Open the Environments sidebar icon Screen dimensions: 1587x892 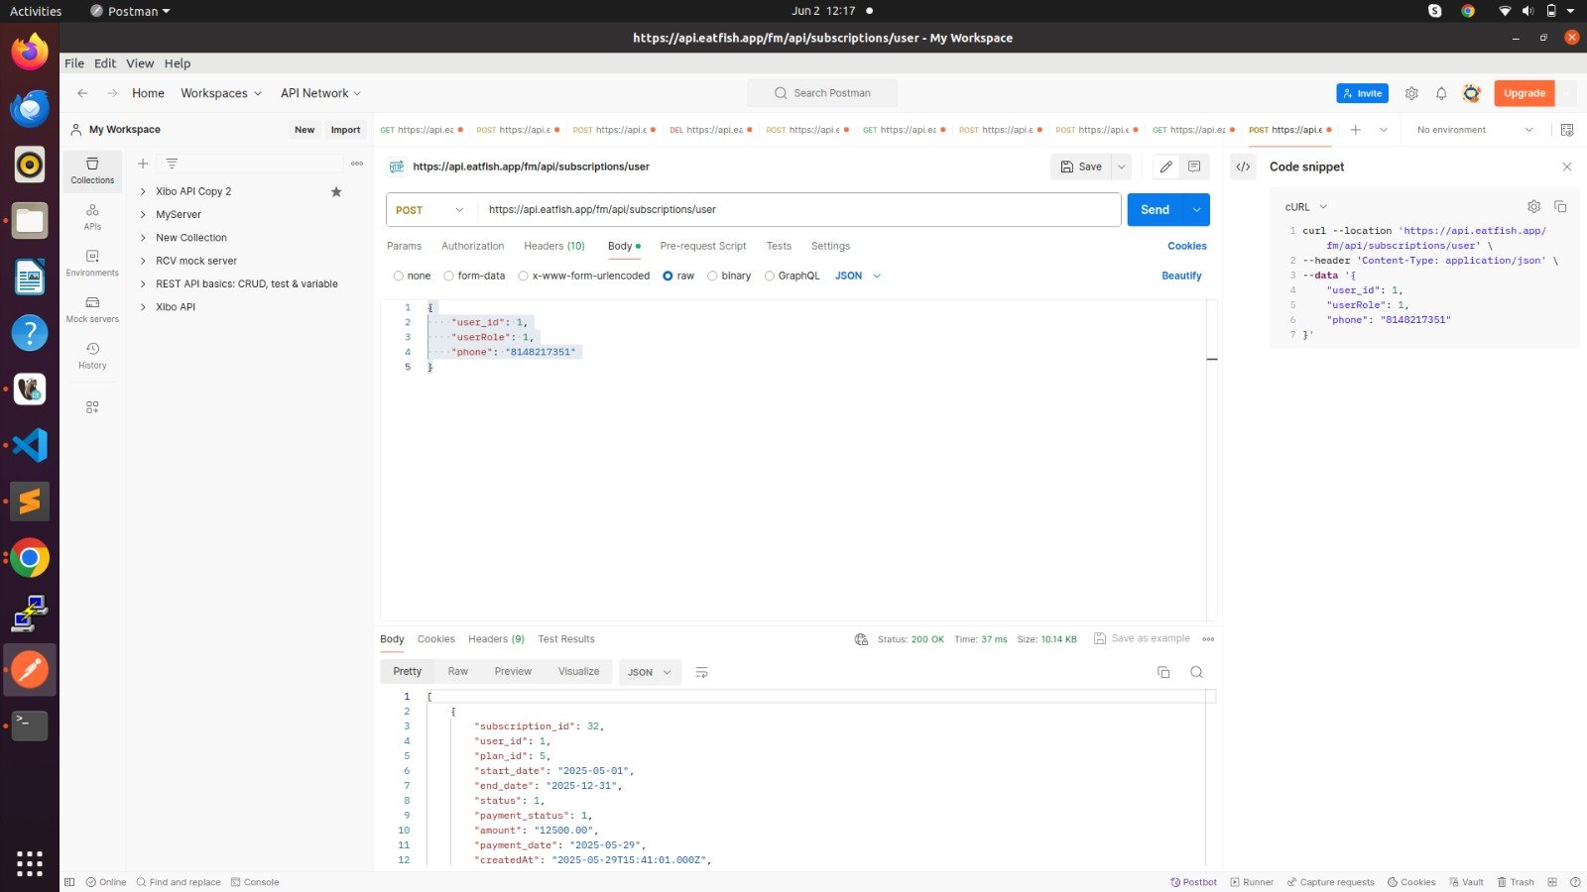[92, 263]
